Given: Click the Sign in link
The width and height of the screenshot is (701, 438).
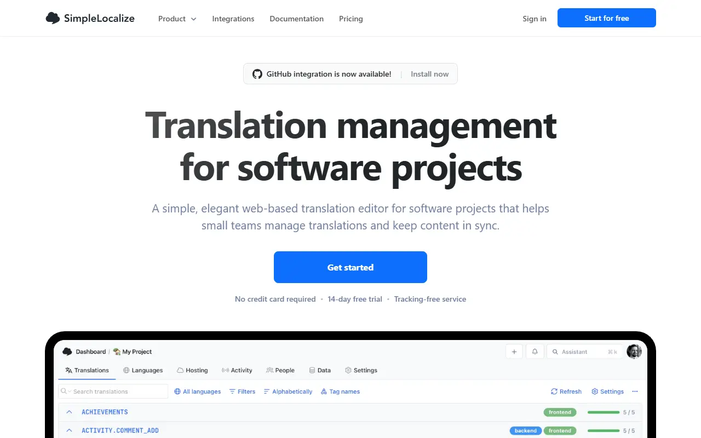Looking at the screenshot, I should point(535,19).
